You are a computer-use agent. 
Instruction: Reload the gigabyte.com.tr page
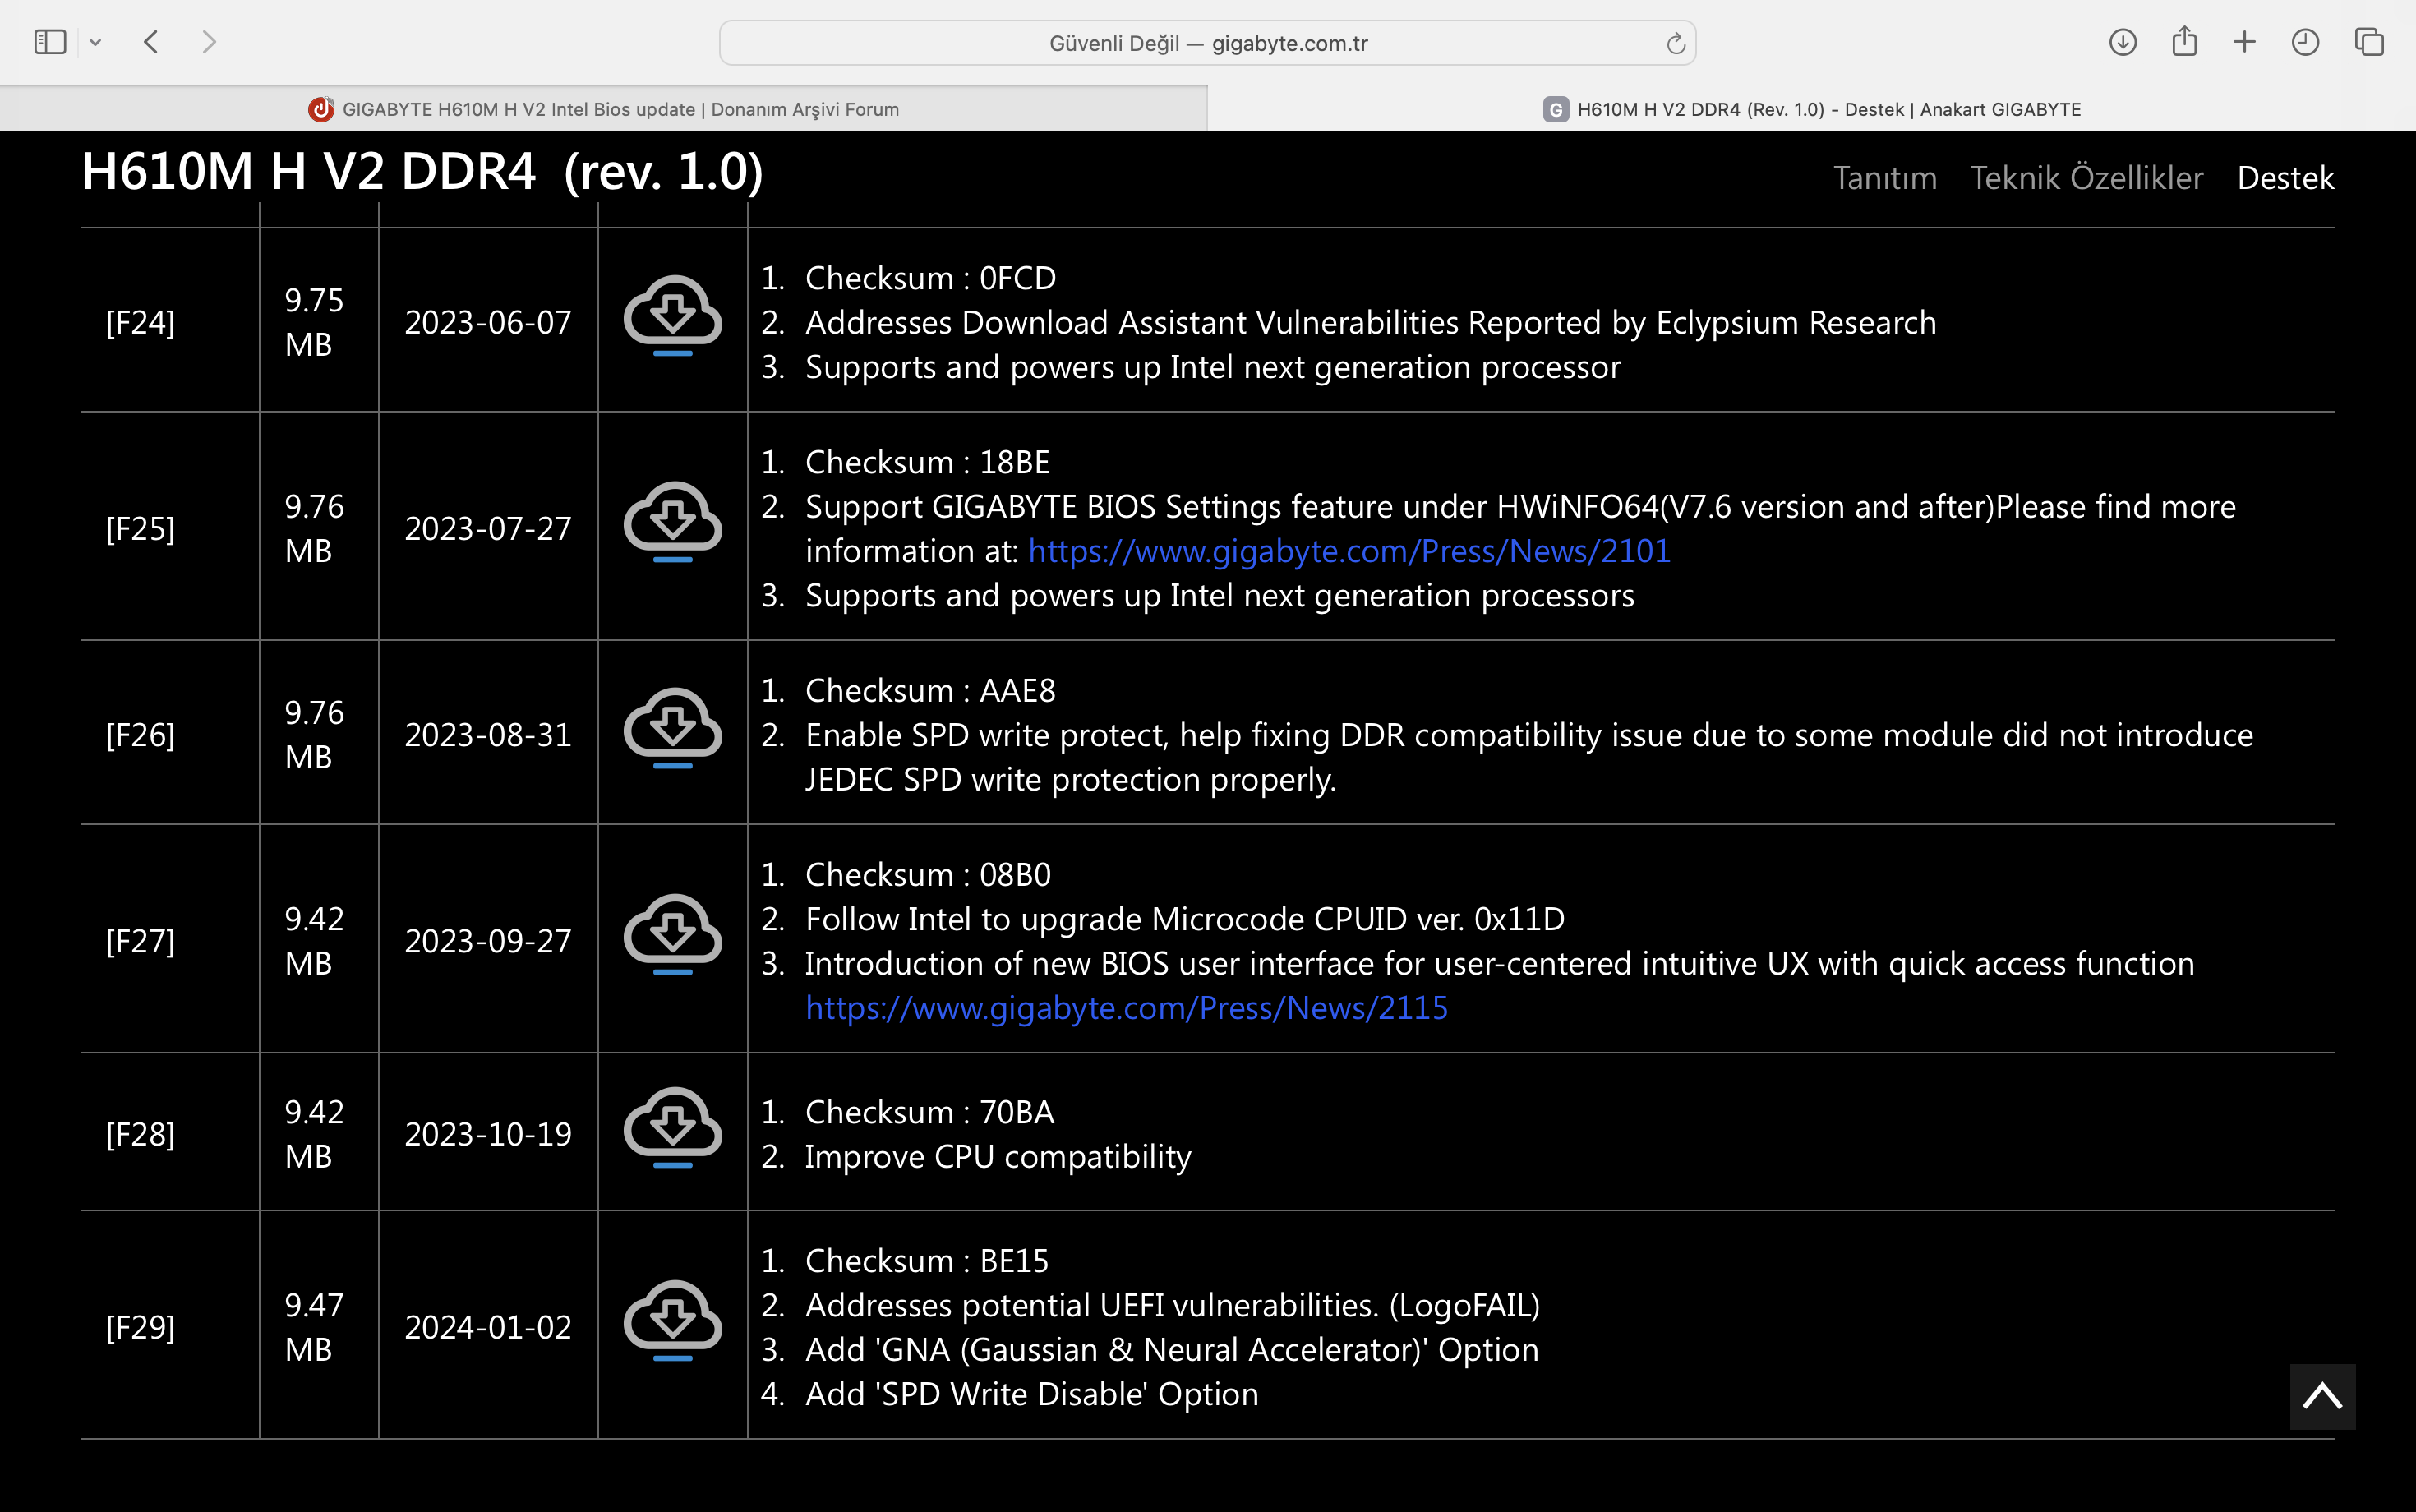(1675, 43)
